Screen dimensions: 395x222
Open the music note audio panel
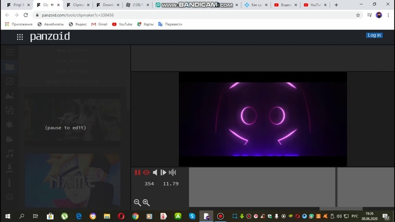tap(9, 153)
